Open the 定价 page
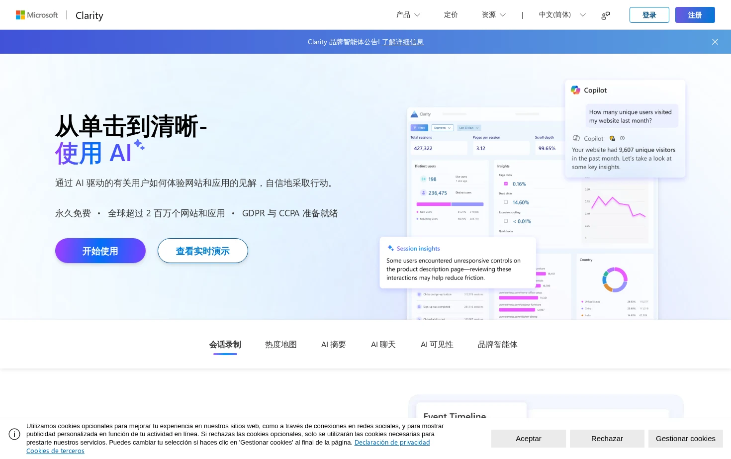 [x=451, y=15]
